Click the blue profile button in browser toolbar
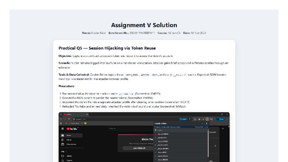288x162 pixels. point(220,119)
